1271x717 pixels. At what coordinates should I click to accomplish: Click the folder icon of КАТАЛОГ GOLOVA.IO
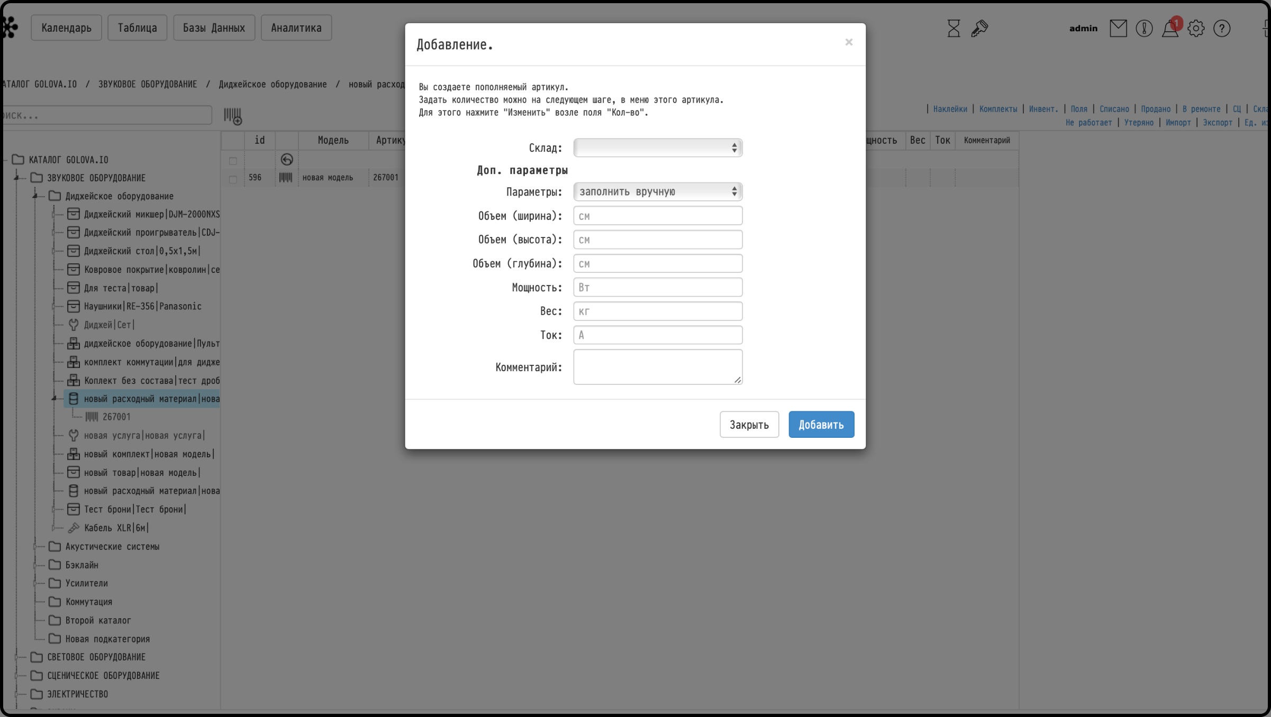pos(18,160)
